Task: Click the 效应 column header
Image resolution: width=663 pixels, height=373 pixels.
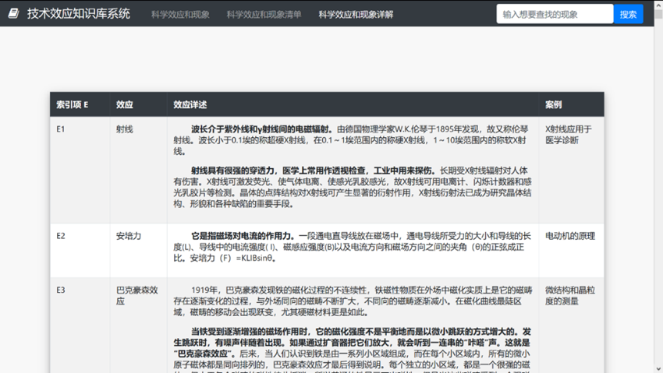Action: [138, 104]
